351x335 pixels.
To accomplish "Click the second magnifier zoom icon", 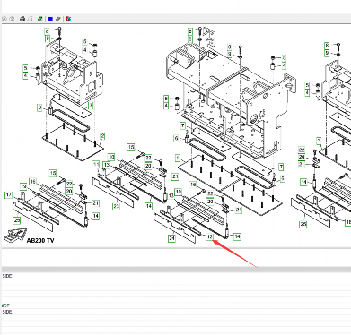I will 12,19.
